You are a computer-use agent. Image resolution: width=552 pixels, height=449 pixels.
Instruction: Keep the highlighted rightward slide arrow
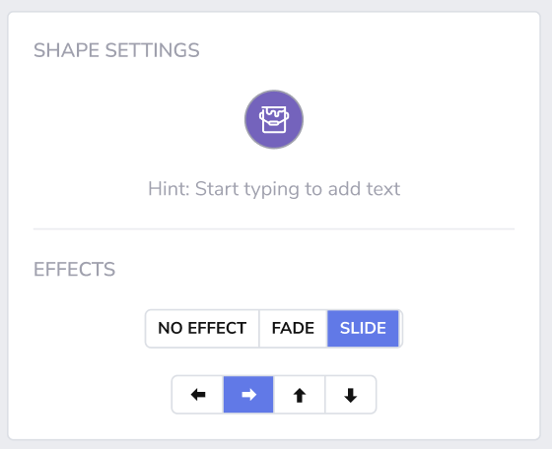click(x=248, y=395)
